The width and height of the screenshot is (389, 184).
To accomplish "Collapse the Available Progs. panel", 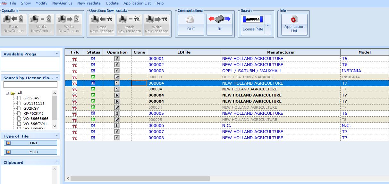I will [57, 54].
